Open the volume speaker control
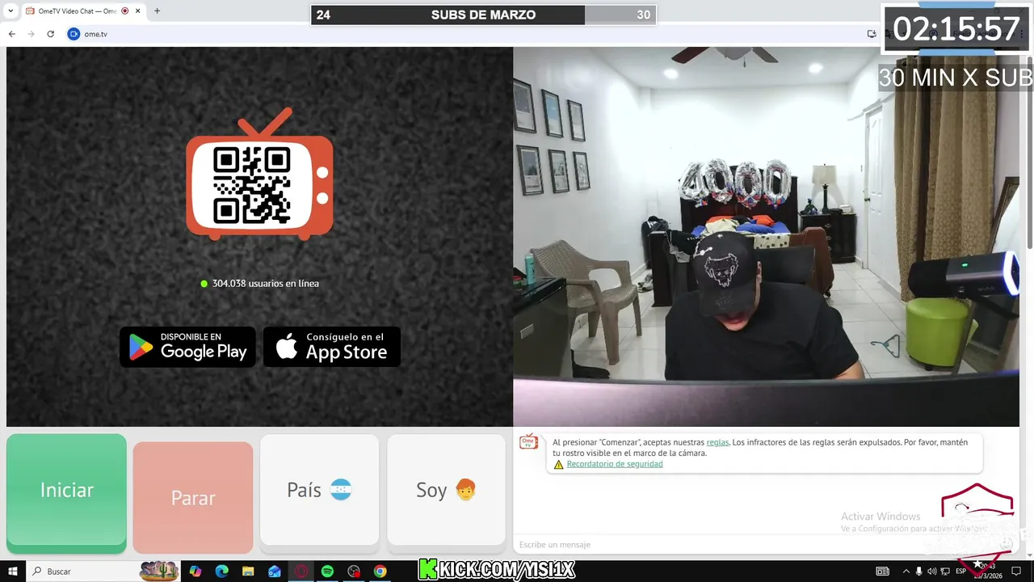The height and width of the screenshot is (582, 1034). [932, 571]
